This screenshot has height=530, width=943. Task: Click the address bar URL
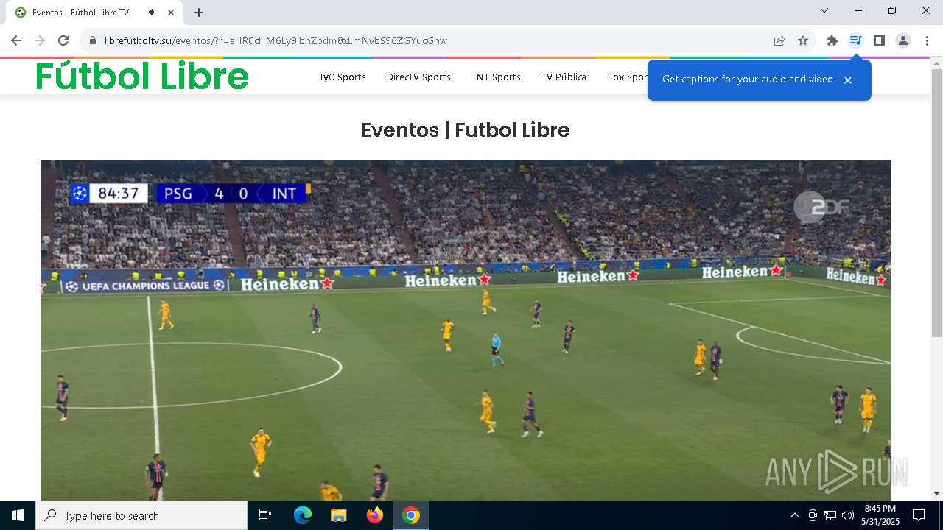click(276, 40)
